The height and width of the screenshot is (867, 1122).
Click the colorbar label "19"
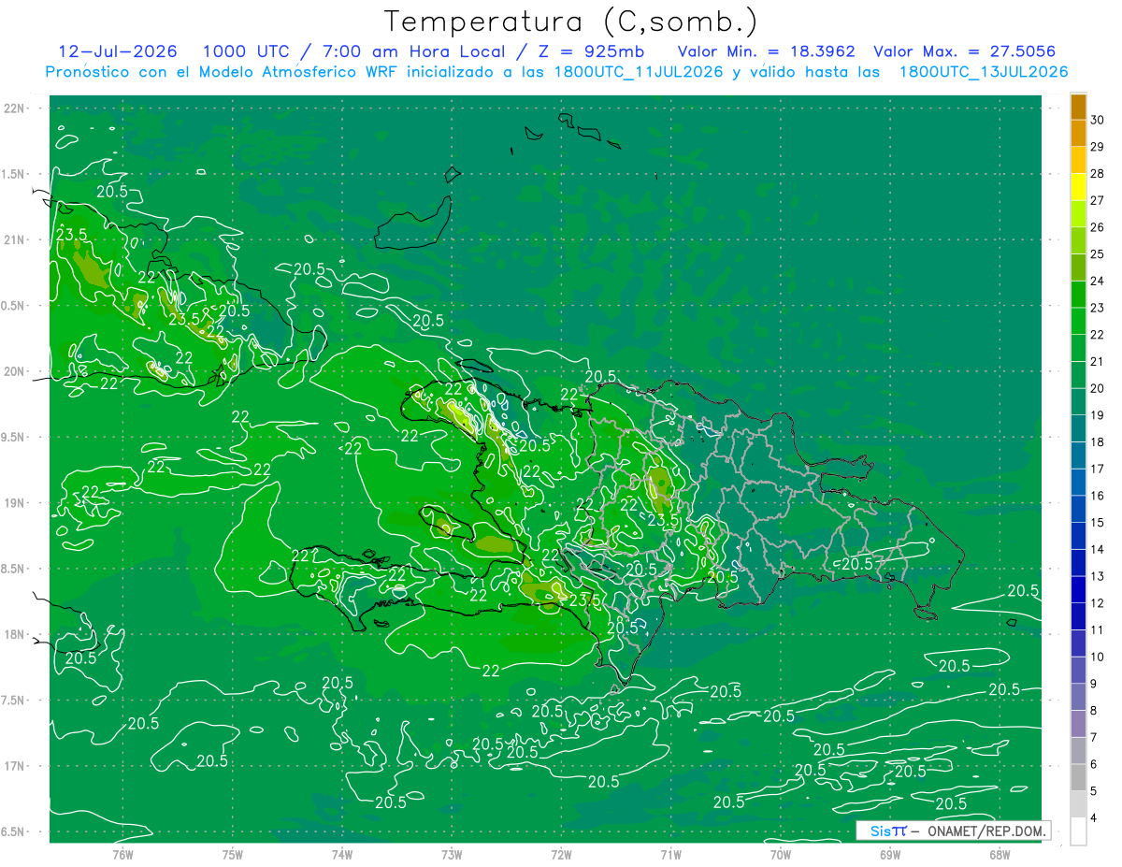(1098, 415)
